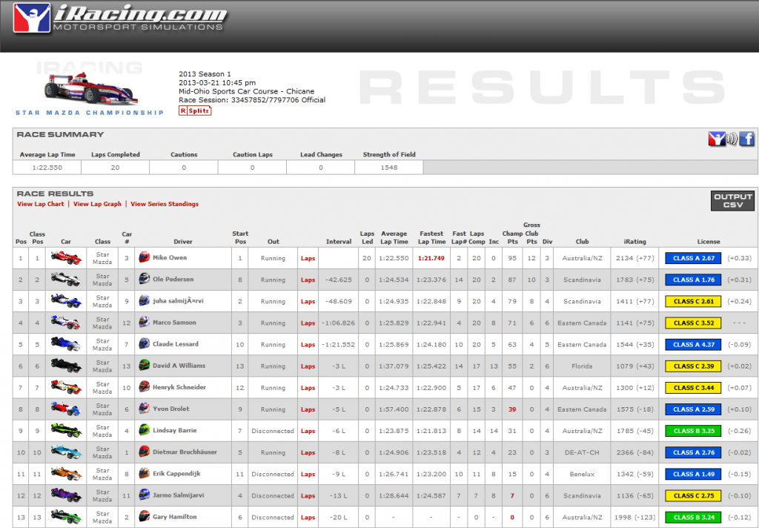Viewport: 759px width, 528px height.
Task: Click Lindsay Barrie's helmet icon
Action: [x=145, y=429]
